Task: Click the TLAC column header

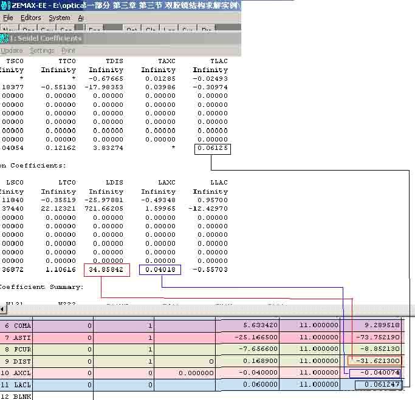Action: (219, 61)
